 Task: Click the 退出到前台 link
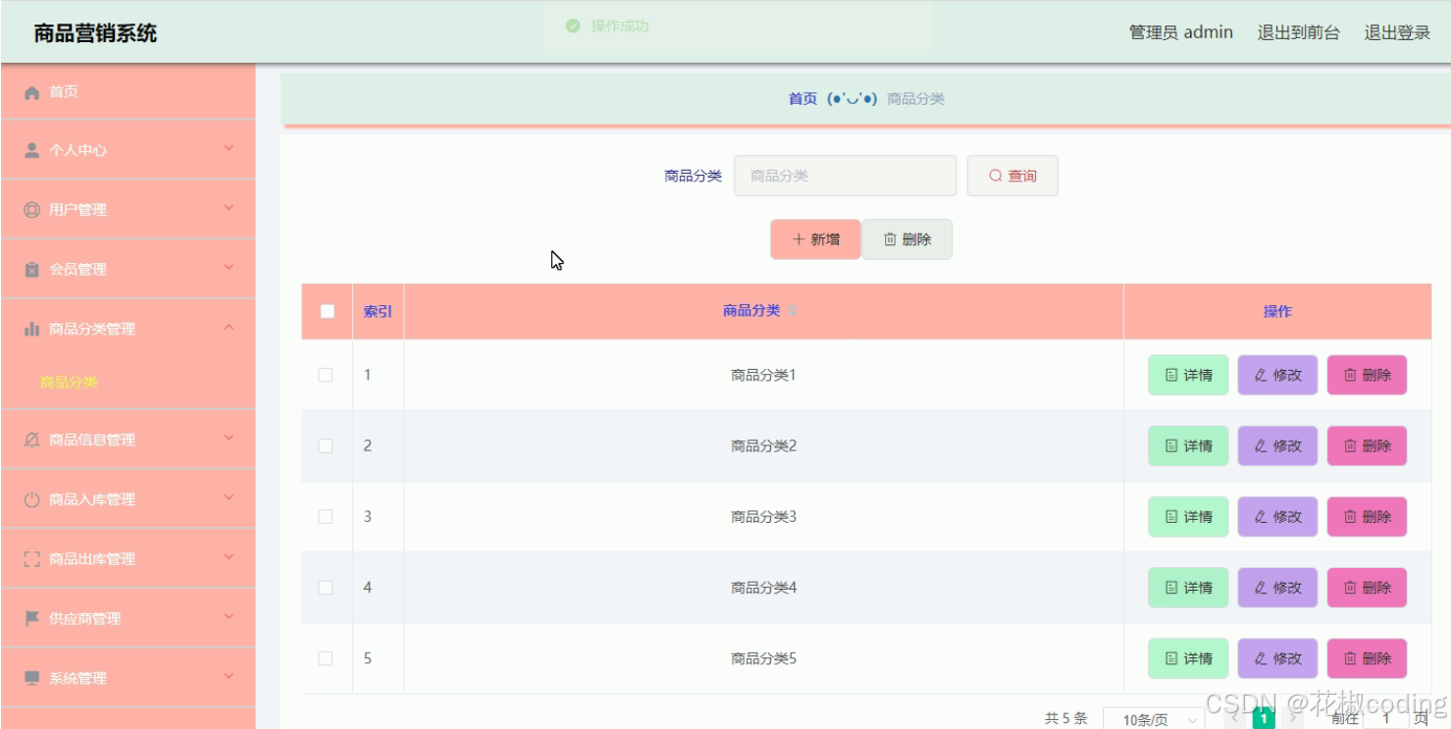tap(1298, 32)
